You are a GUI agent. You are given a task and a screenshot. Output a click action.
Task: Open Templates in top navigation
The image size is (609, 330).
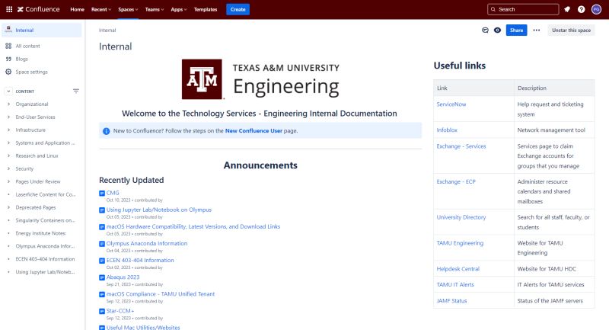[206, 9]
